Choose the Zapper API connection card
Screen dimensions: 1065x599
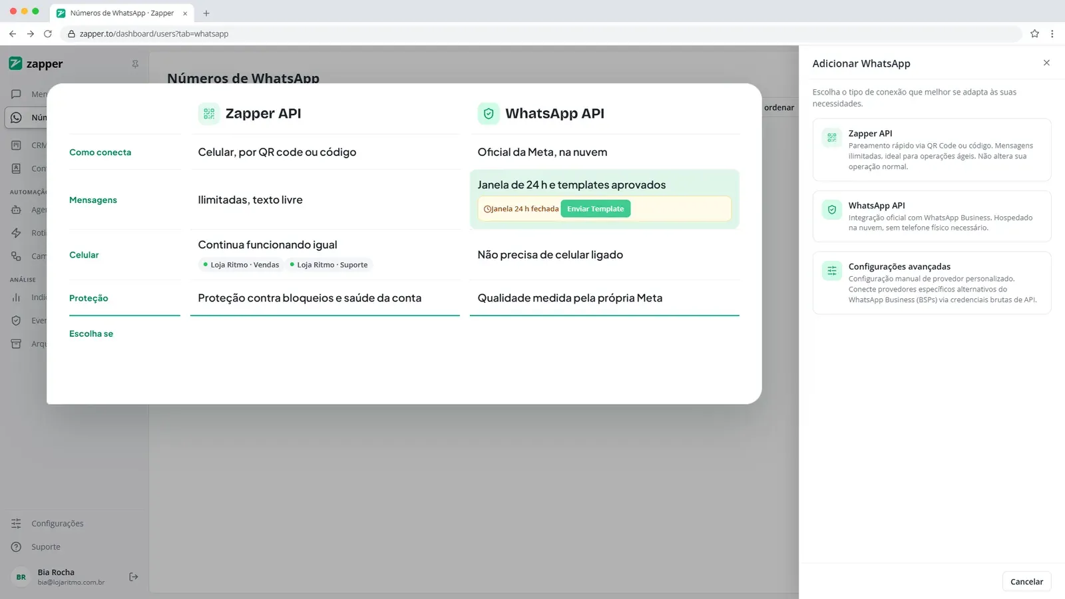pyautogui.click(x=931, y=150)
